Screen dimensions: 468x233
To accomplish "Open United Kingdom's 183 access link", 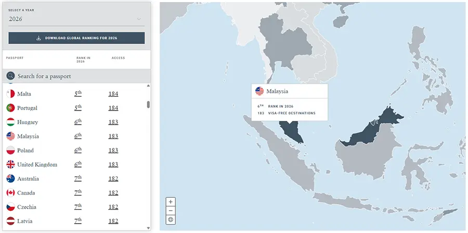I will coord(113,165).
